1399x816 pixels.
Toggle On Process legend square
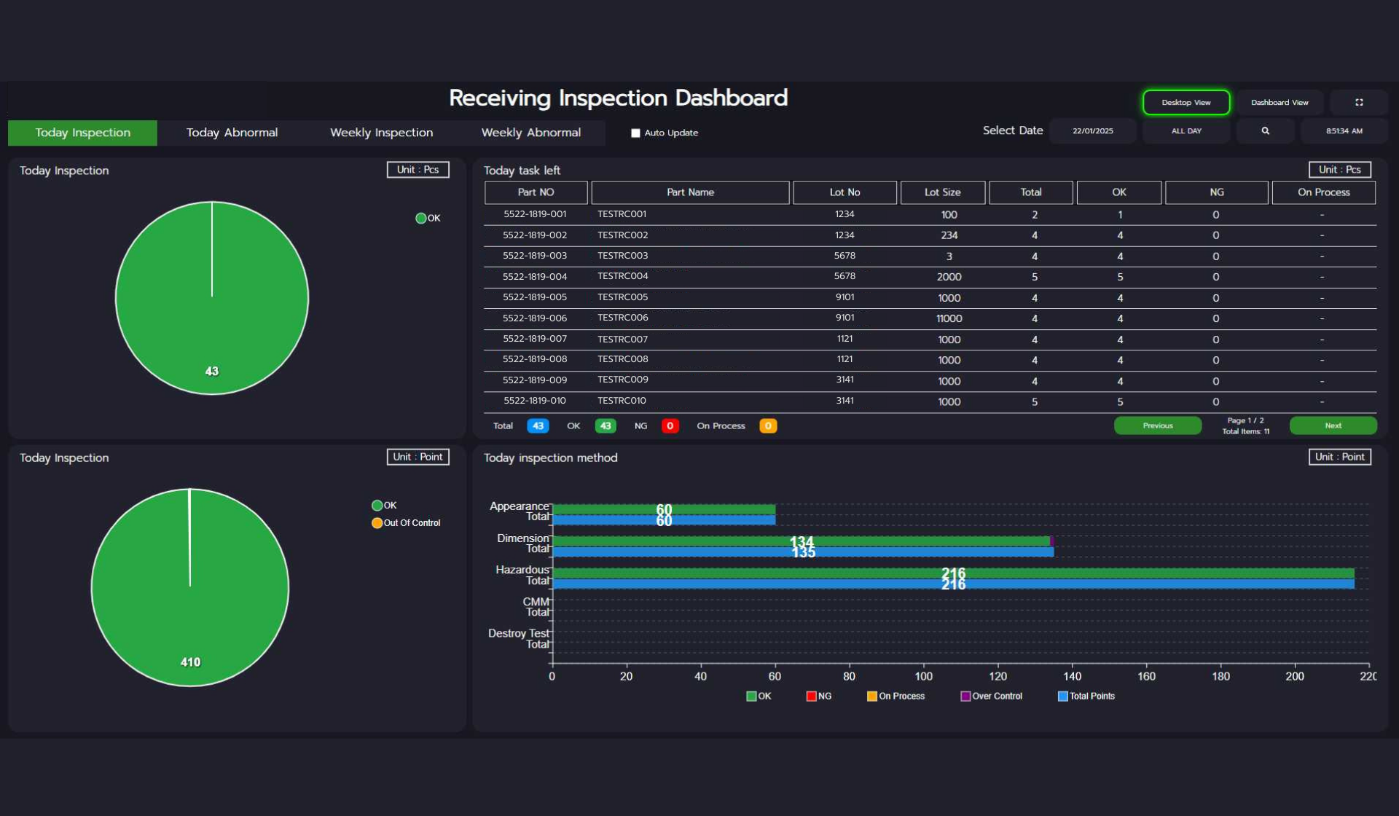click(871, 697)
